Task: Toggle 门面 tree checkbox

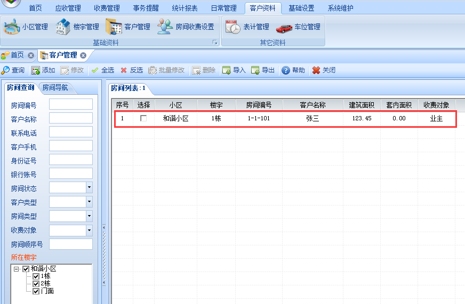Action: (x=36, y=291)
